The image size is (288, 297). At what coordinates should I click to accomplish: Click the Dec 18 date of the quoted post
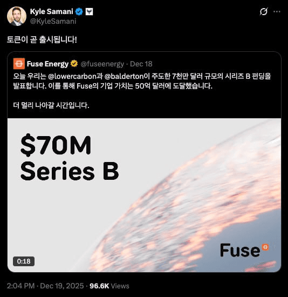(x=141, y=64)
